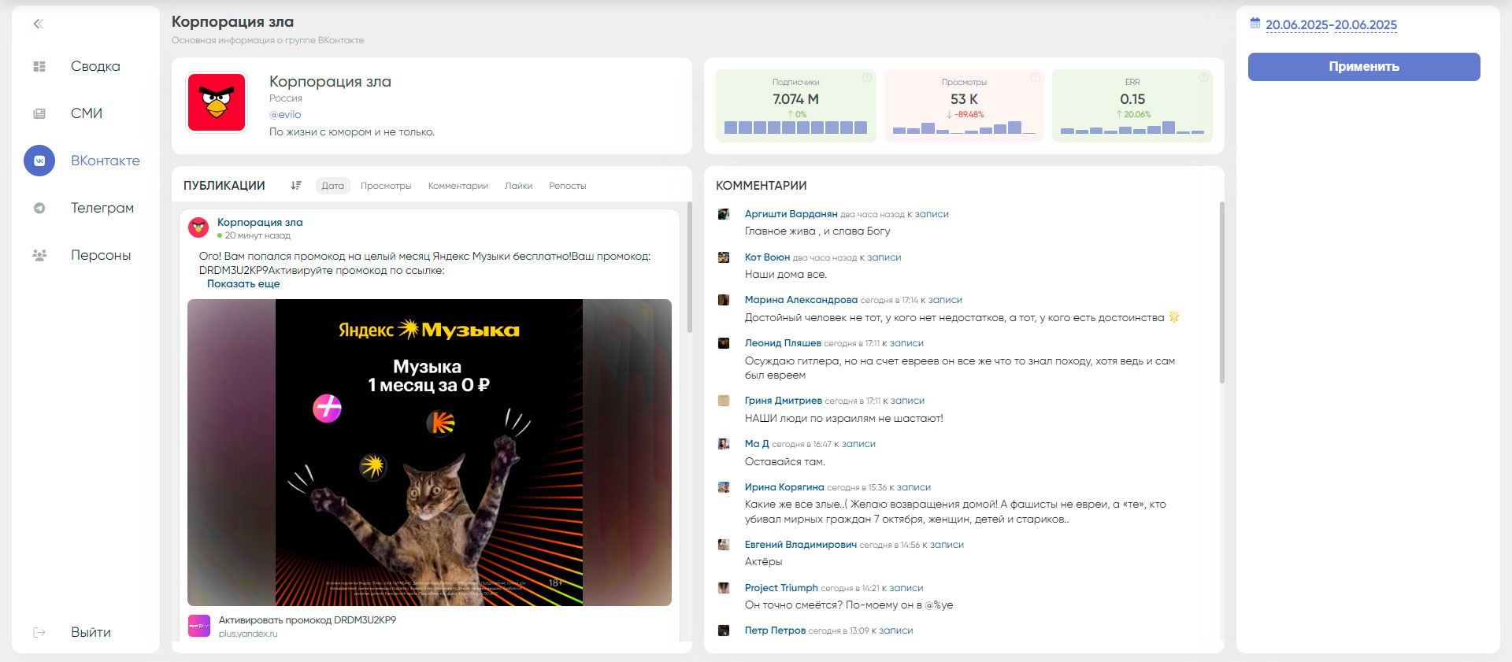Click the VK logo sidebar icon
Image resolution: width=1512 pixels, height=662 pixels.
(x=39, y=161)
